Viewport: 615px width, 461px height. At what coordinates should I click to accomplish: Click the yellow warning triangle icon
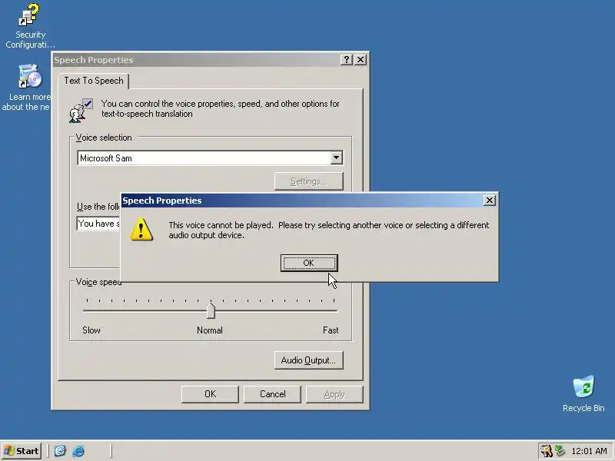tap(141, 229)
